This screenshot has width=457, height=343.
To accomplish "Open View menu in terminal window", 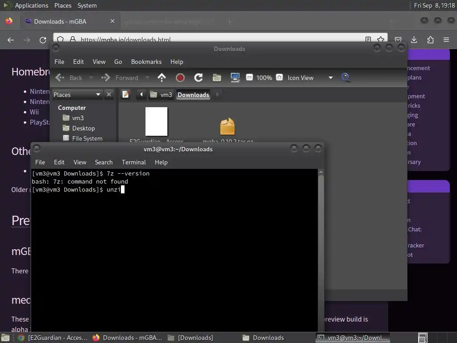I will click(x=80, y=162).
